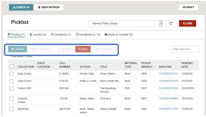Tick the First hero row checkbox
Viewport: 206px width, 117px height.
[x=12, y=99]
